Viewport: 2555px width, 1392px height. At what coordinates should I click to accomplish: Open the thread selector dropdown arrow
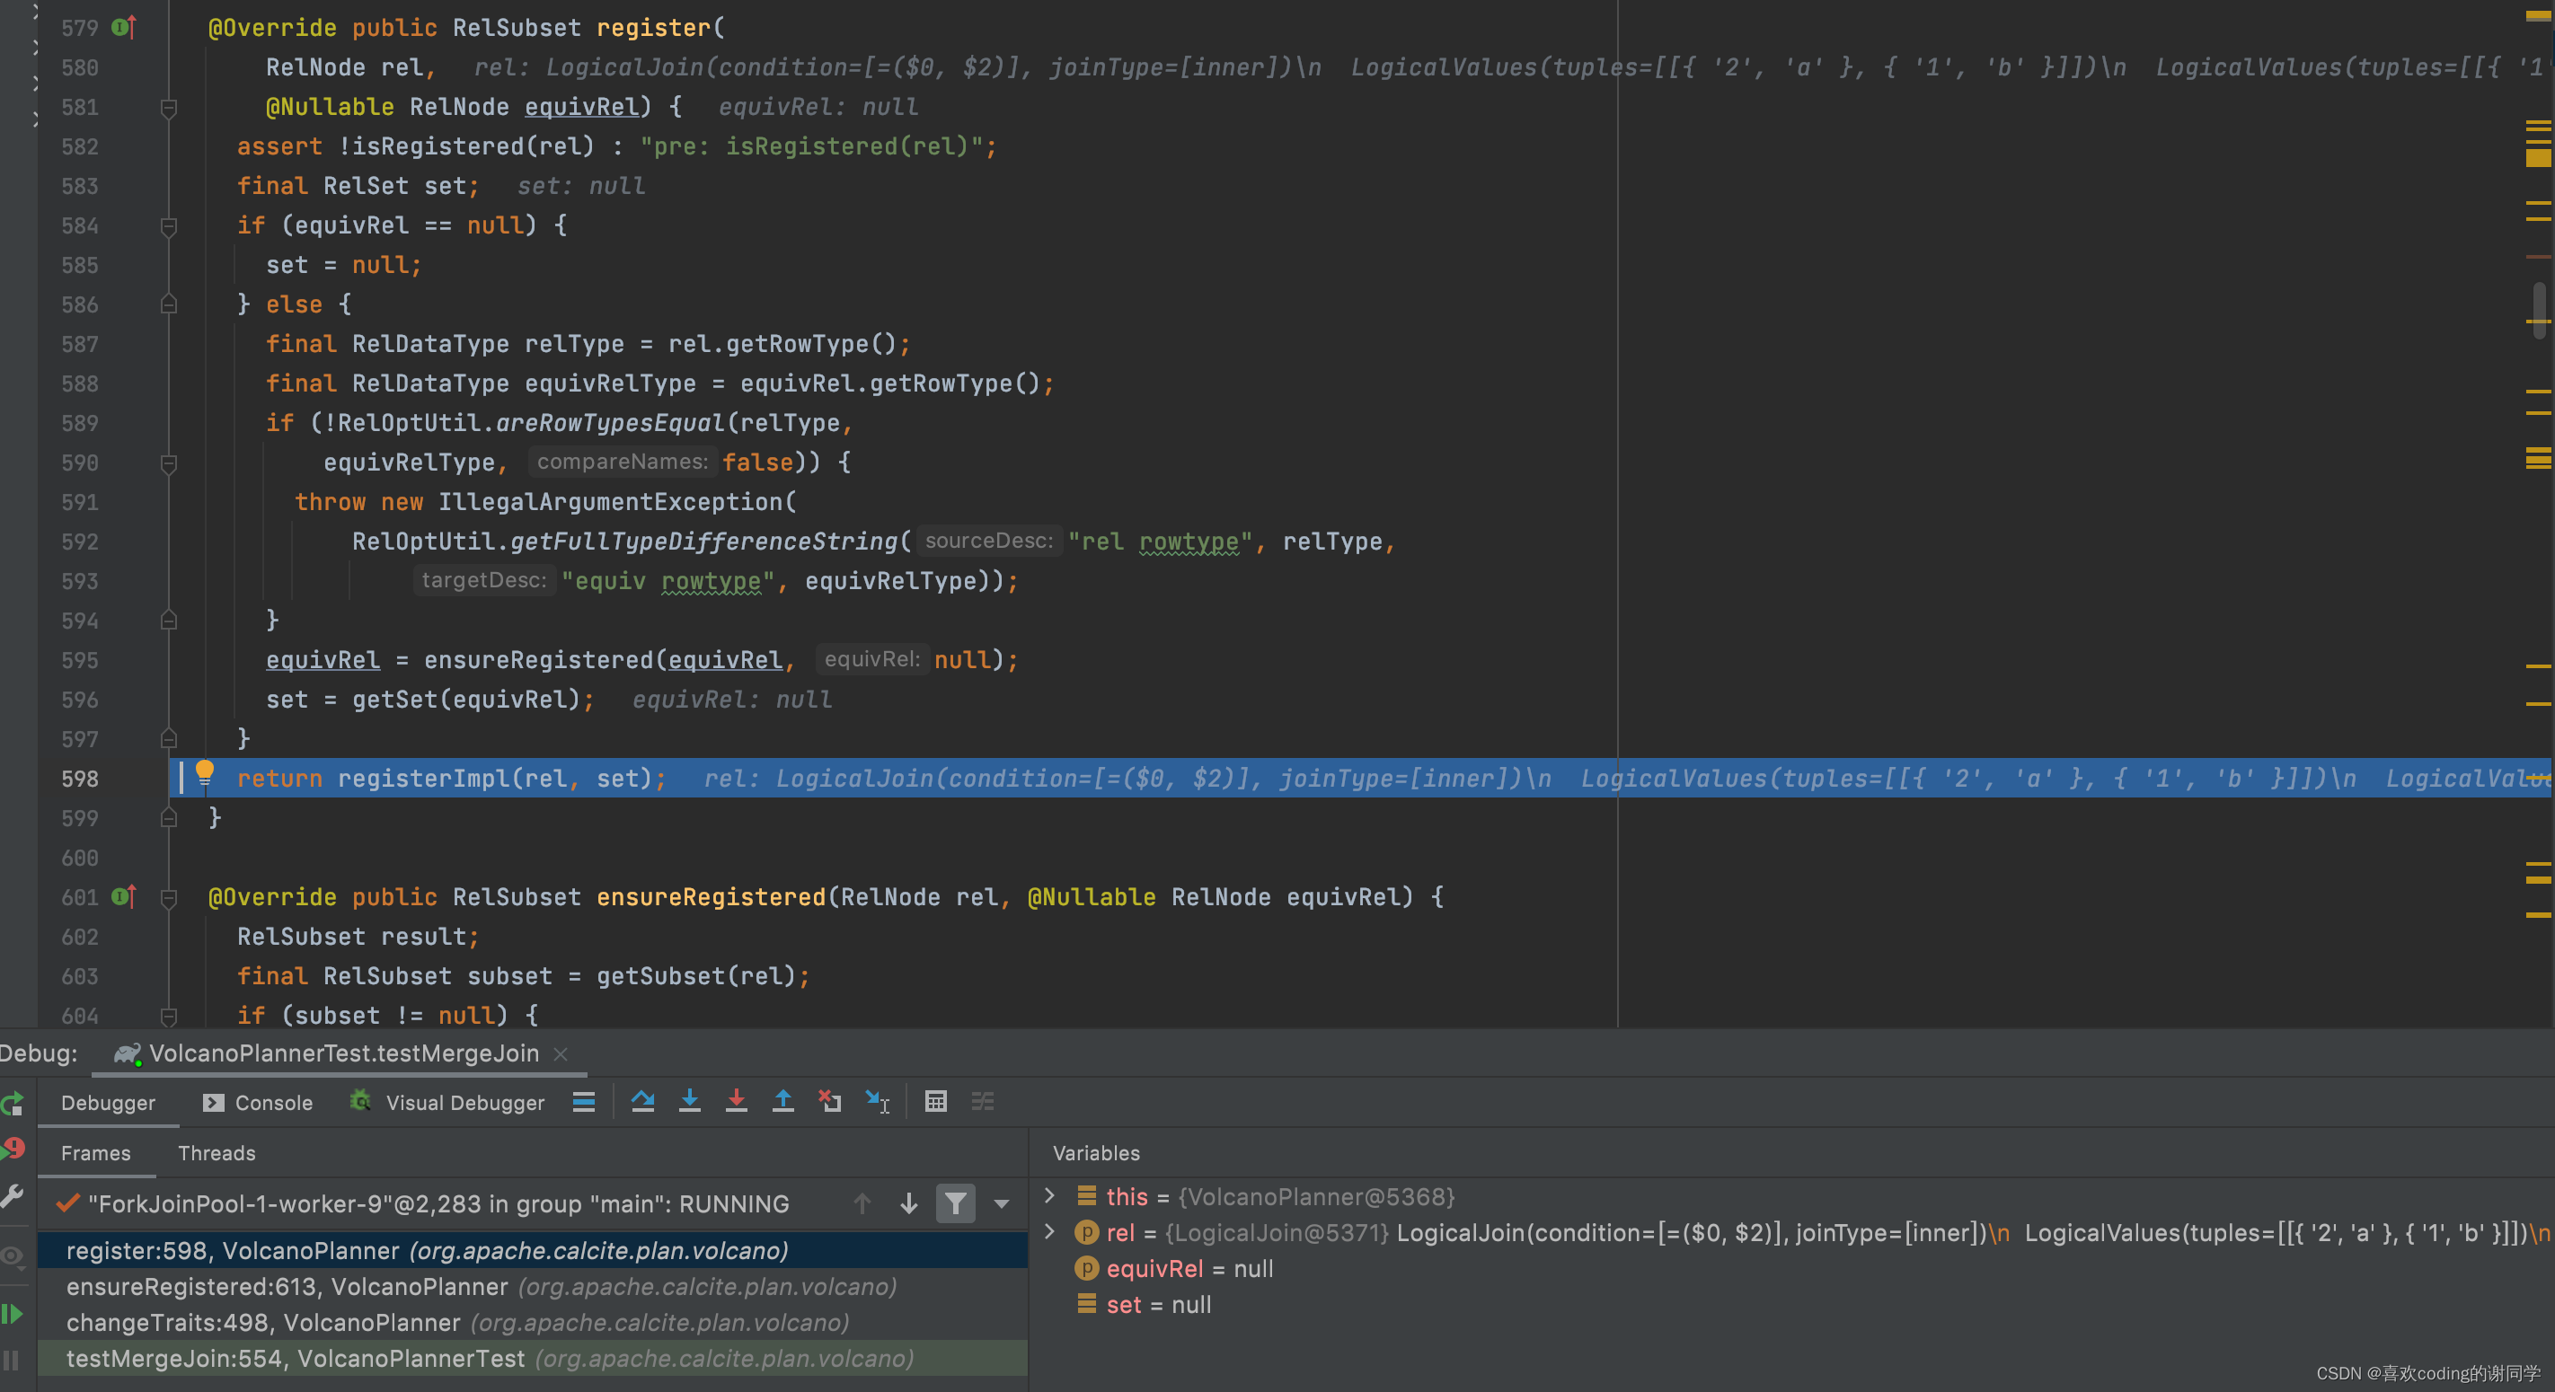click(1002, 1203)
